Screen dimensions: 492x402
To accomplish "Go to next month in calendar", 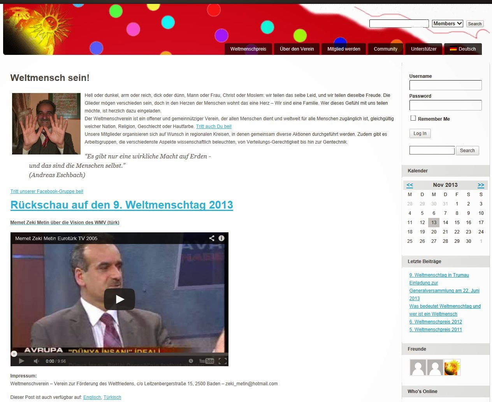I will point(481,185).
